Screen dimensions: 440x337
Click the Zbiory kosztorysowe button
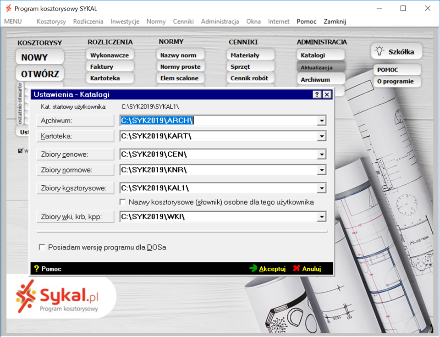(x=75, y=188)
